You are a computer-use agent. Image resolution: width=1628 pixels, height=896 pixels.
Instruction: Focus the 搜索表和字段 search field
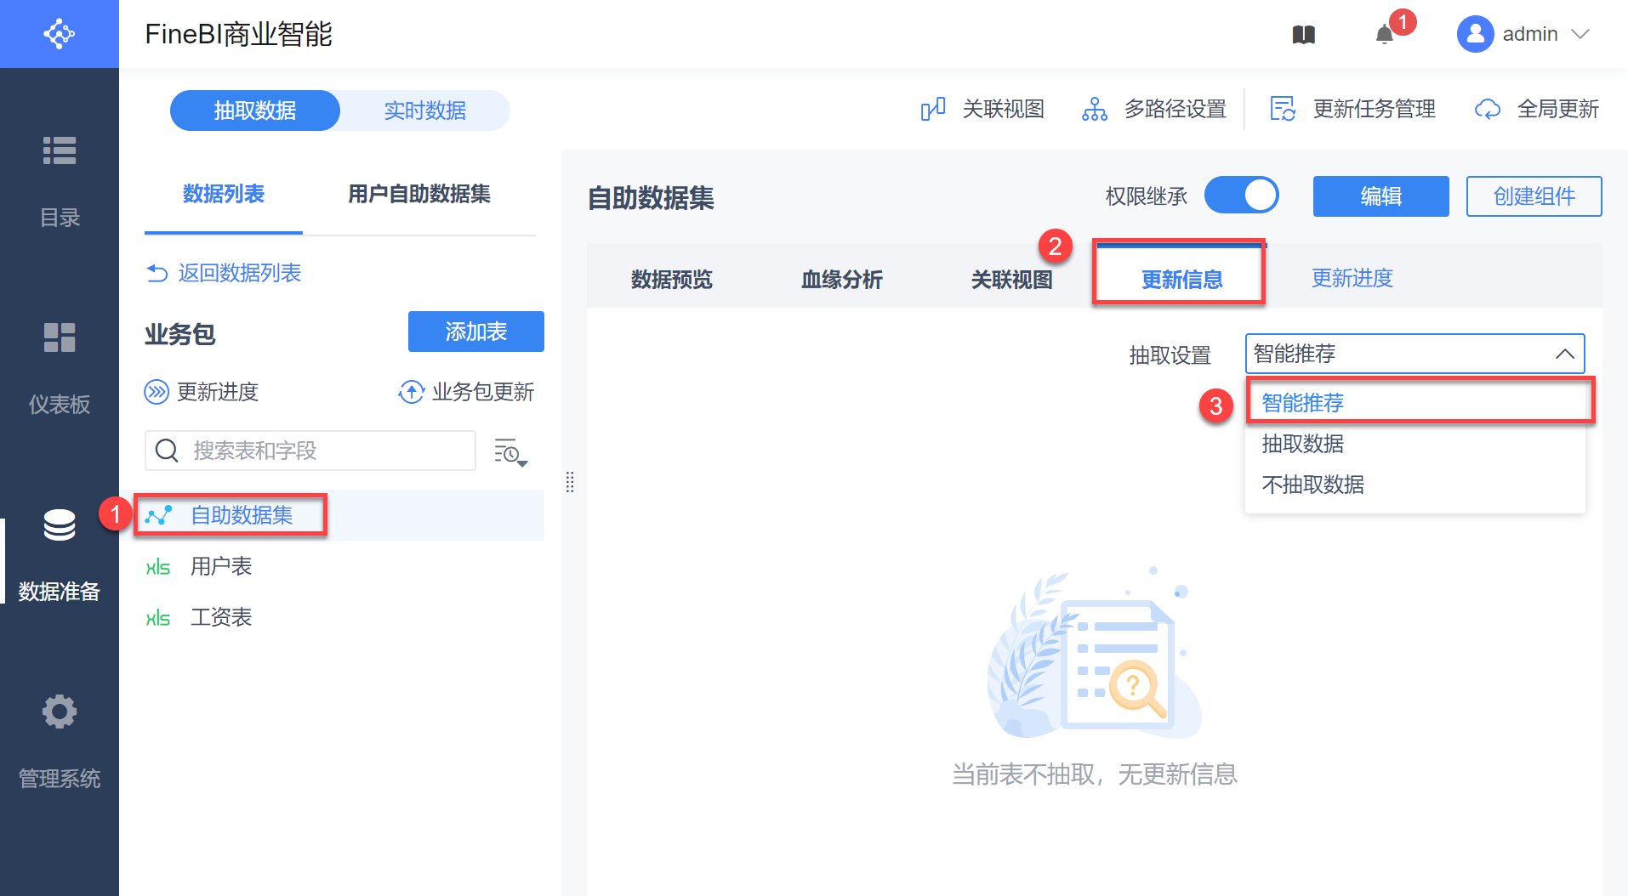[x=310, y=451]
